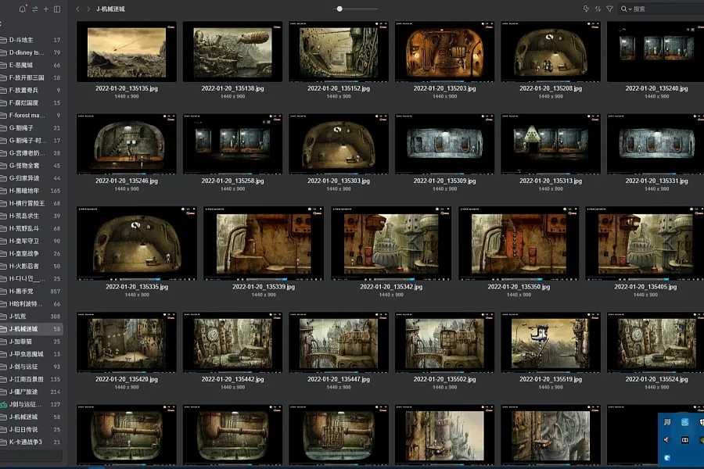Screen dimensions: 704x469
Task: Select thumbnail of 2022-01-20_135313.jpg
Action: (x=551, y=144)
